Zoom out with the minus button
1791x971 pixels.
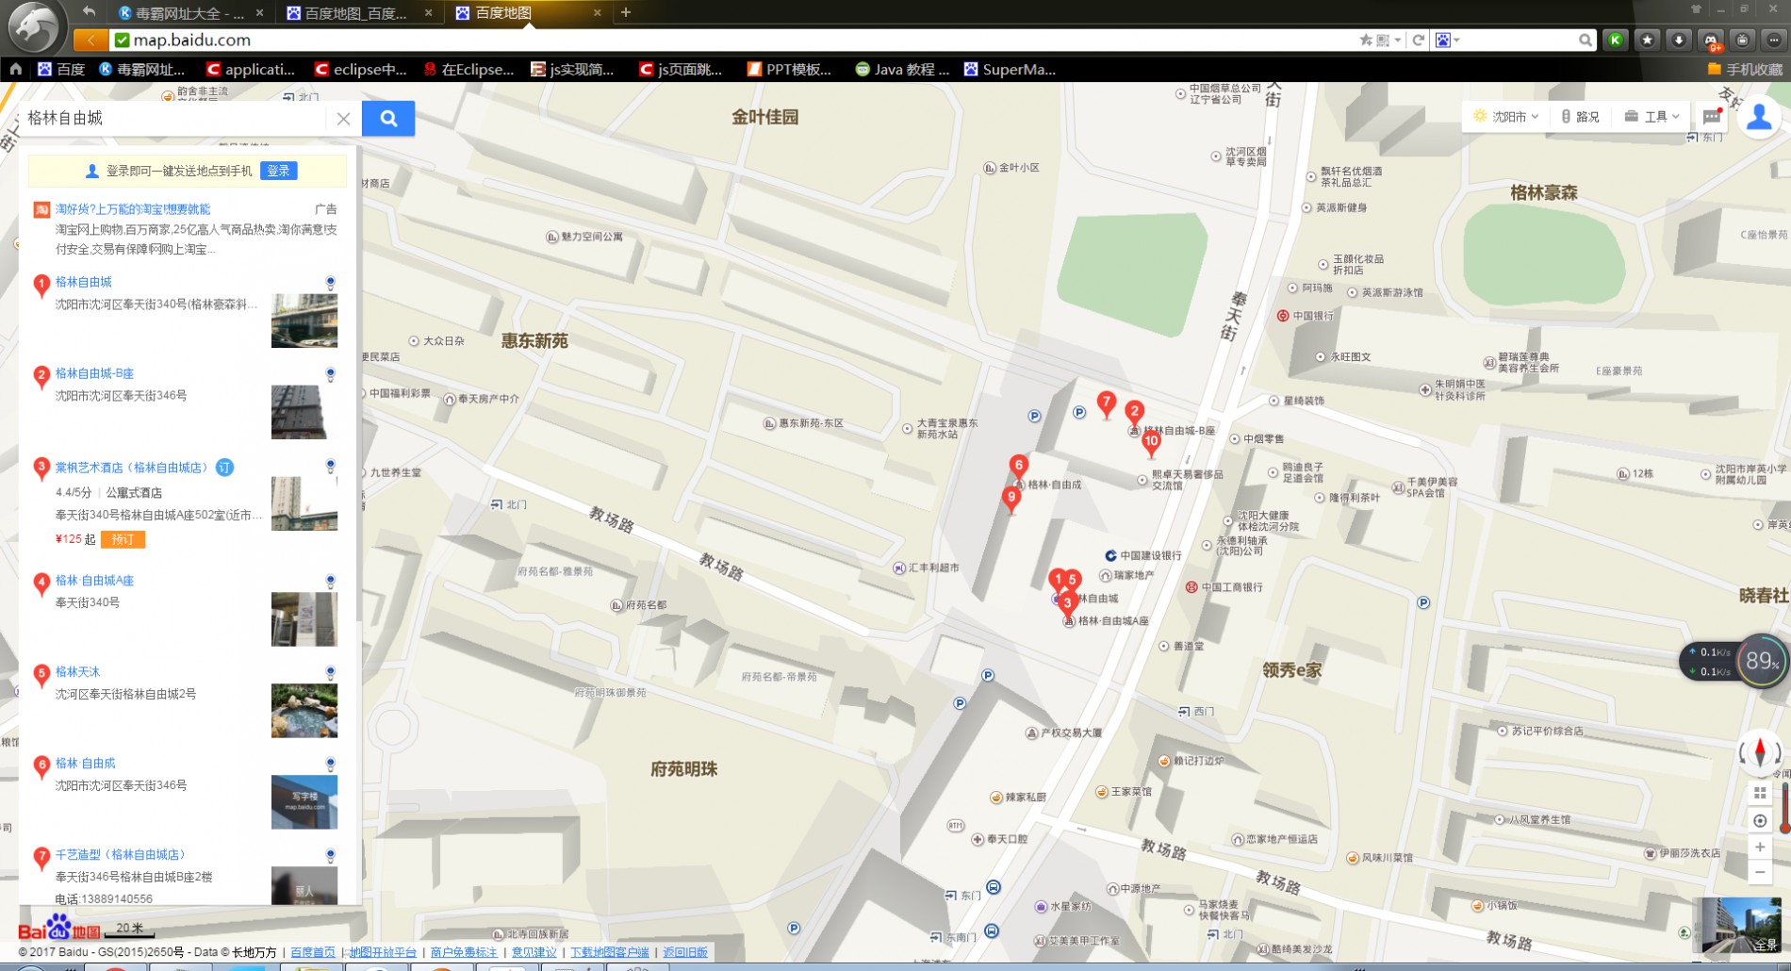tap(1760, 873)
